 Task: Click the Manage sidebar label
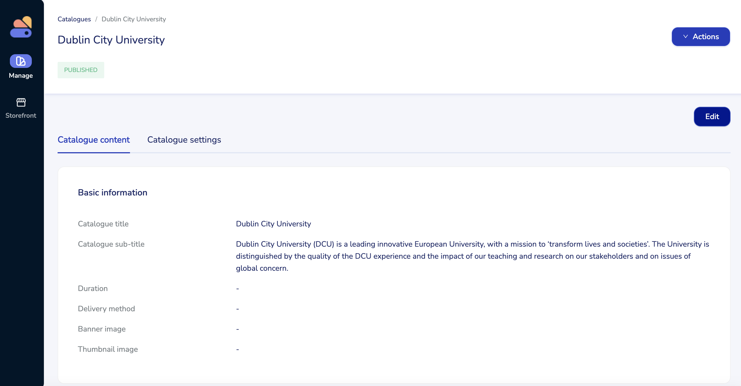[21, 76]
